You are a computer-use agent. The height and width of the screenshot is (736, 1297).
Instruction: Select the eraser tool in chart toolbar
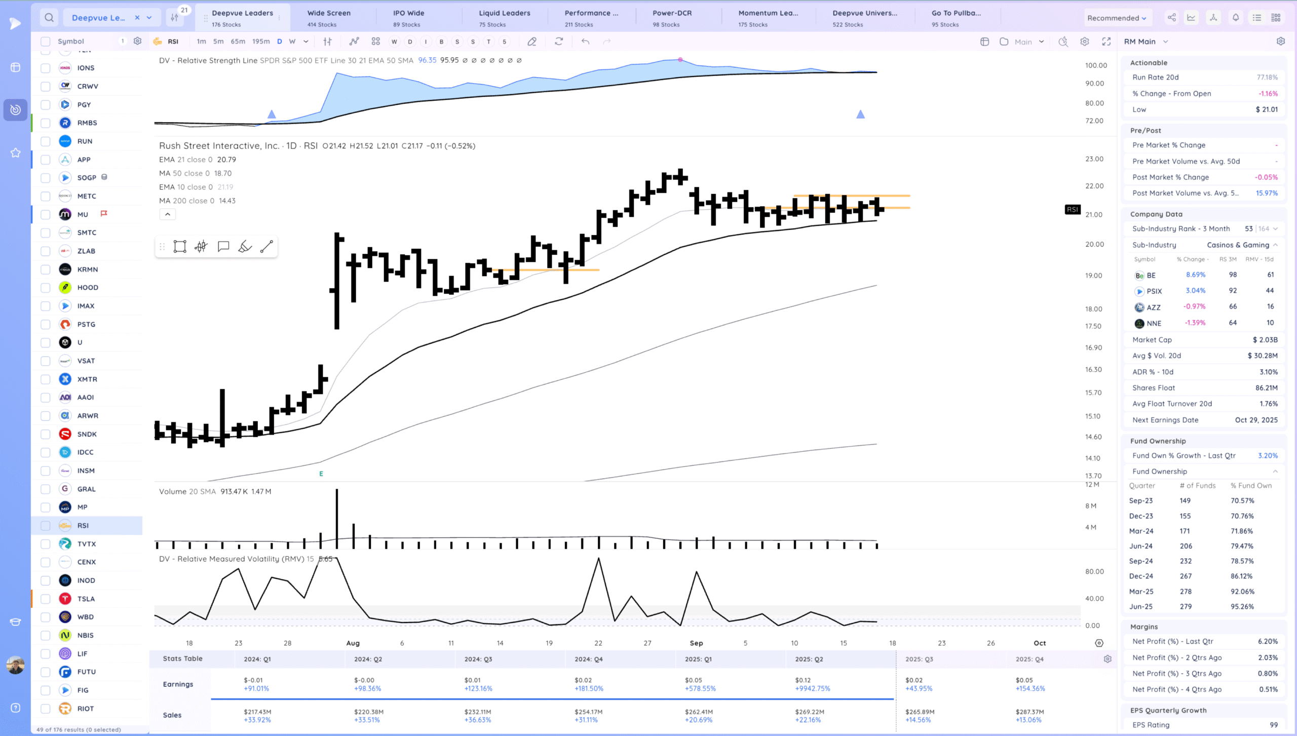531,42
